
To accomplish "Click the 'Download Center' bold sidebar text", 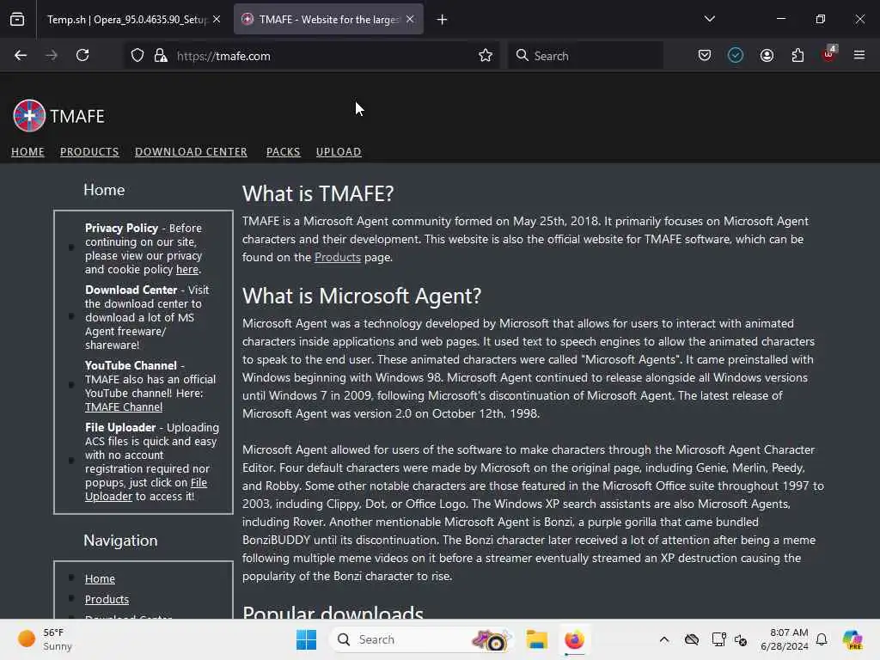I will [x=131, y=290].
